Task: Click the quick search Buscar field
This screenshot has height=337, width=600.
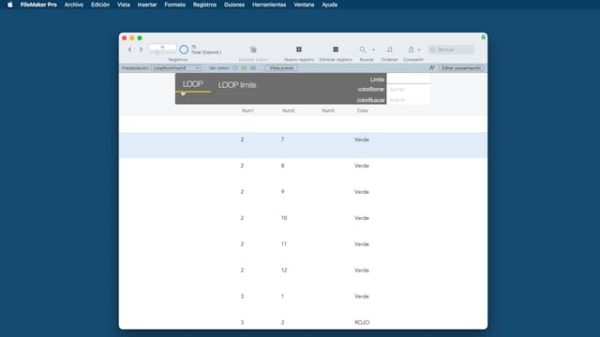Action: (451, 50)
